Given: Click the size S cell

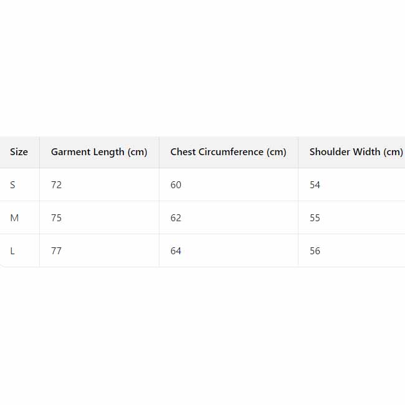Looking at the screenshot, I should click(13, 185).
